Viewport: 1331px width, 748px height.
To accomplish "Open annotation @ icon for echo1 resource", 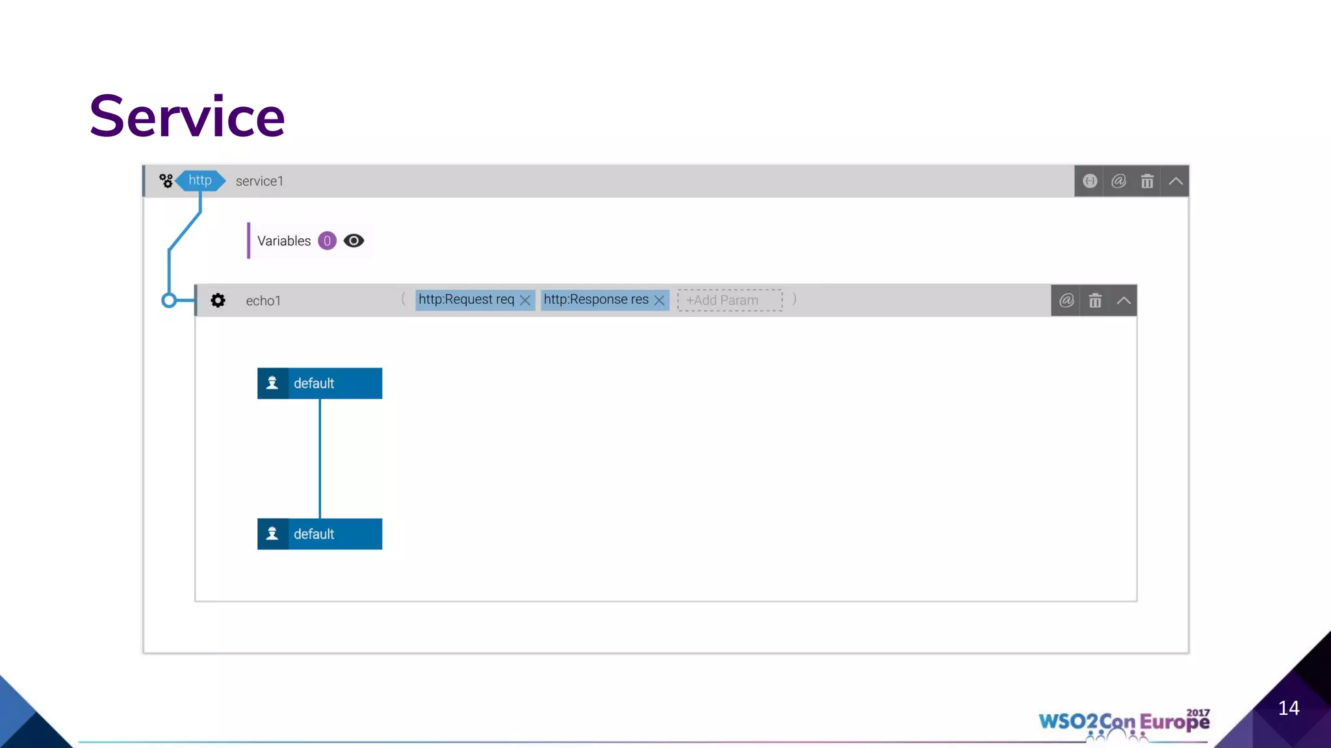I will (1066, 301).
